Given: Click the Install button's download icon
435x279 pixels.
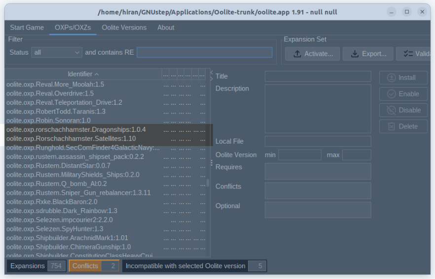Looking at the screenshot, I should (x=391, y=78).
